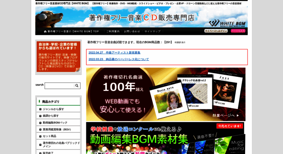Viewport: 283px width, 154px height.
Task: Open the 2022.04.27 作曲アーティスト新規募集 link
Action: pos(114,53)
